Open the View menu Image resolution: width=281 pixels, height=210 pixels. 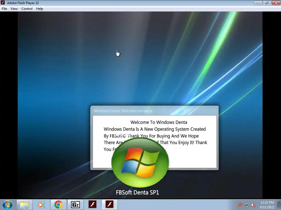[14, 8]
